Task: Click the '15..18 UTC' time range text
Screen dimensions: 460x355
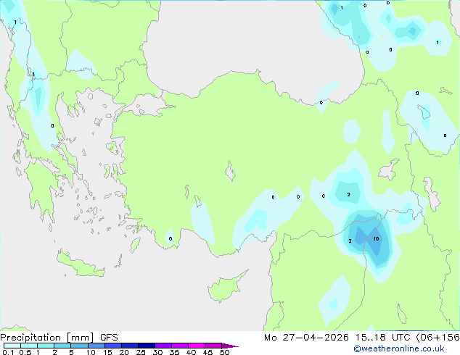Action: click(383, 338)
